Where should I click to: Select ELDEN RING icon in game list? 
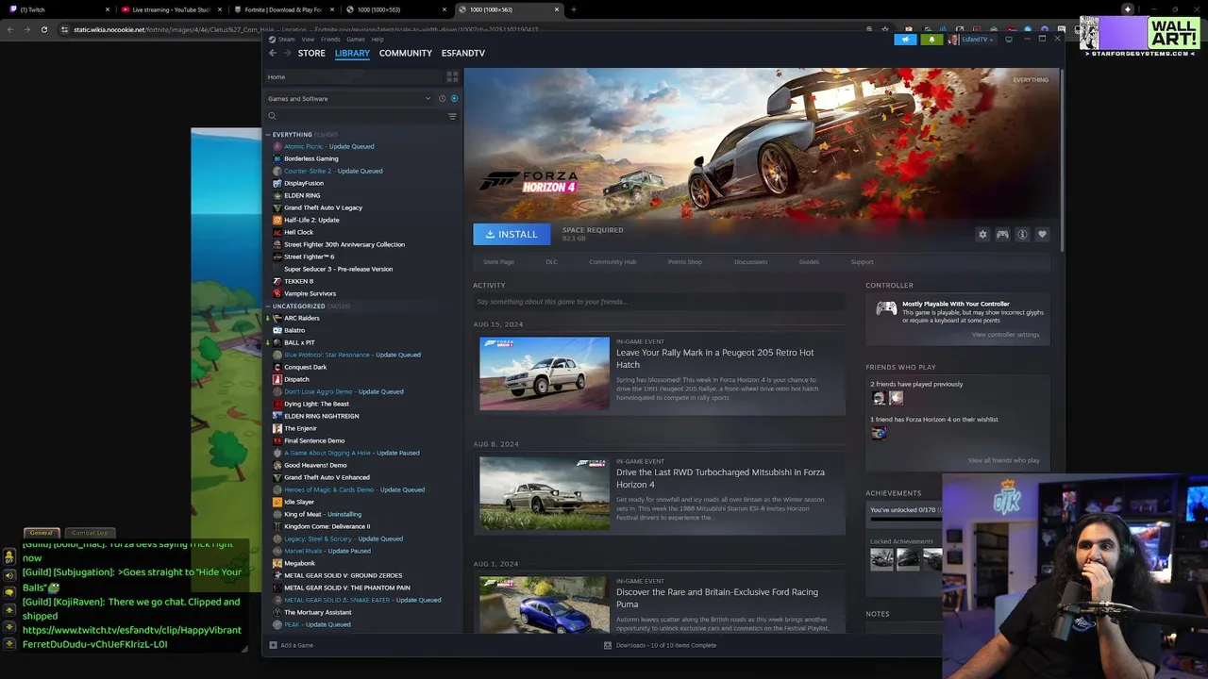pos(277,195)
